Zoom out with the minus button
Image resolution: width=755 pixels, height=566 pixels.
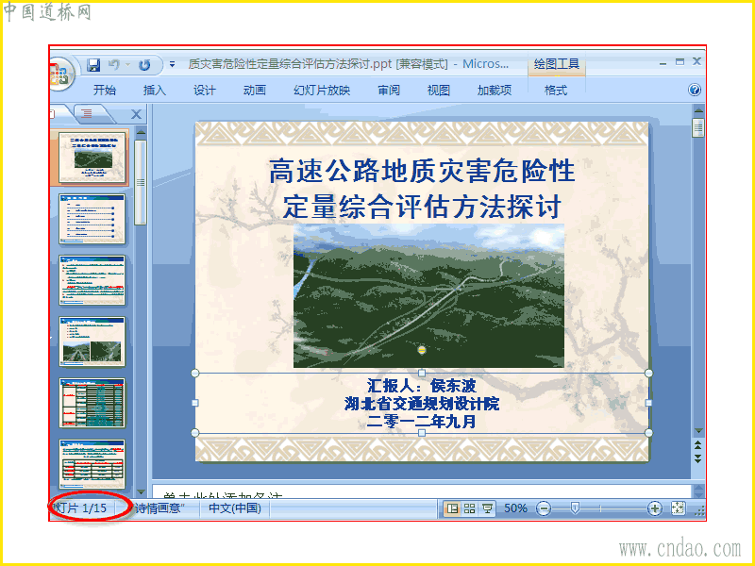click(544, 508)
